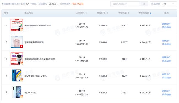Screen dimensions: 179x103
Task: Click sales volume cell 1.26万
Action: click(x=124, y=42)
